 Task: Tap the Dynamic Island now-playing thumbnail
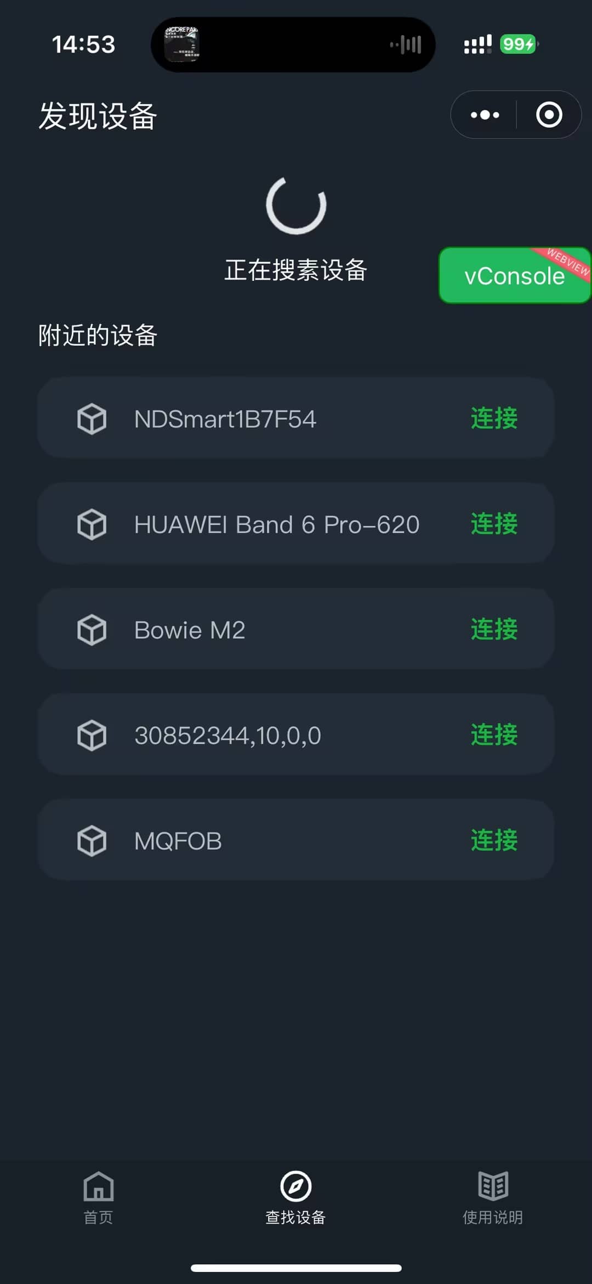coord(182,44)
